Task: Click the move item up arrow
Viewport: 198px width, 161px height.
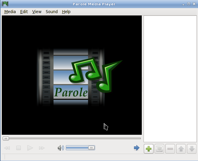Action: tap(181, 149)
